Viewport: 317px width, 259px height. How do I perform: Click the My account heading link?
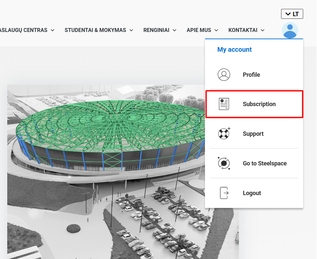tap(235, 49)
